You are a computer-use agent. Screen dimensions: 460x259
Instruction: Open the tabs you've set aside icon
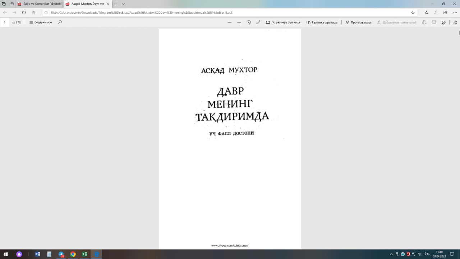tap(4, 4)
